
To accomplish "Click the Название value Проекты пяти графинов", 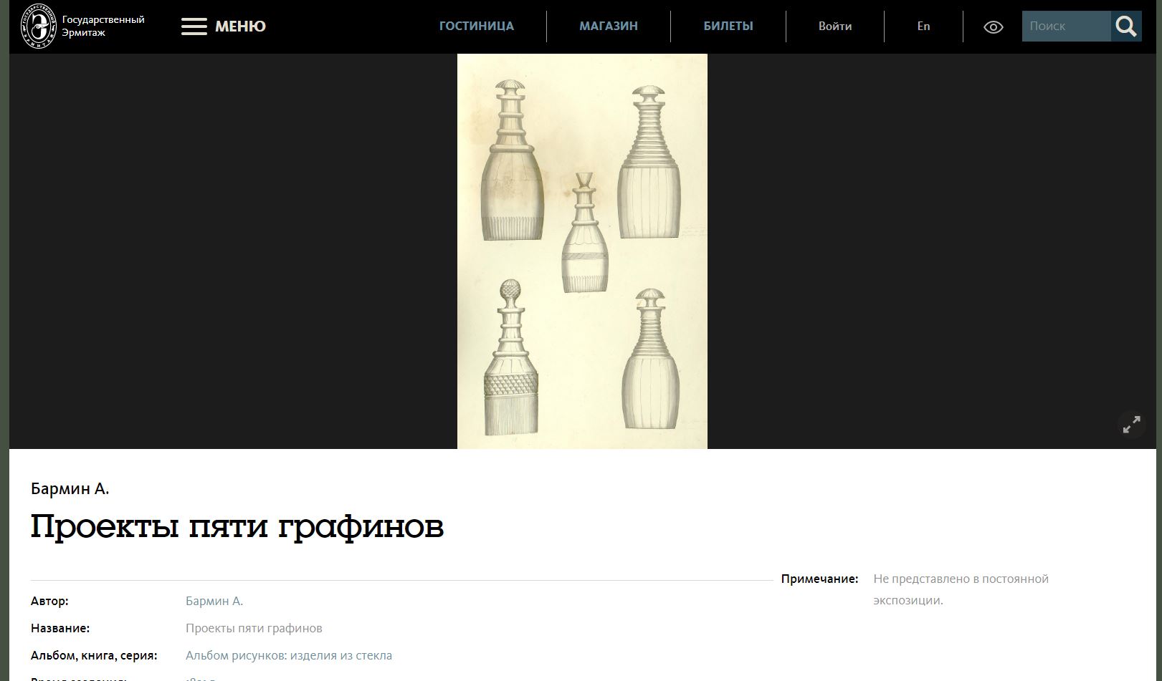I will click(x=254, y=628).
